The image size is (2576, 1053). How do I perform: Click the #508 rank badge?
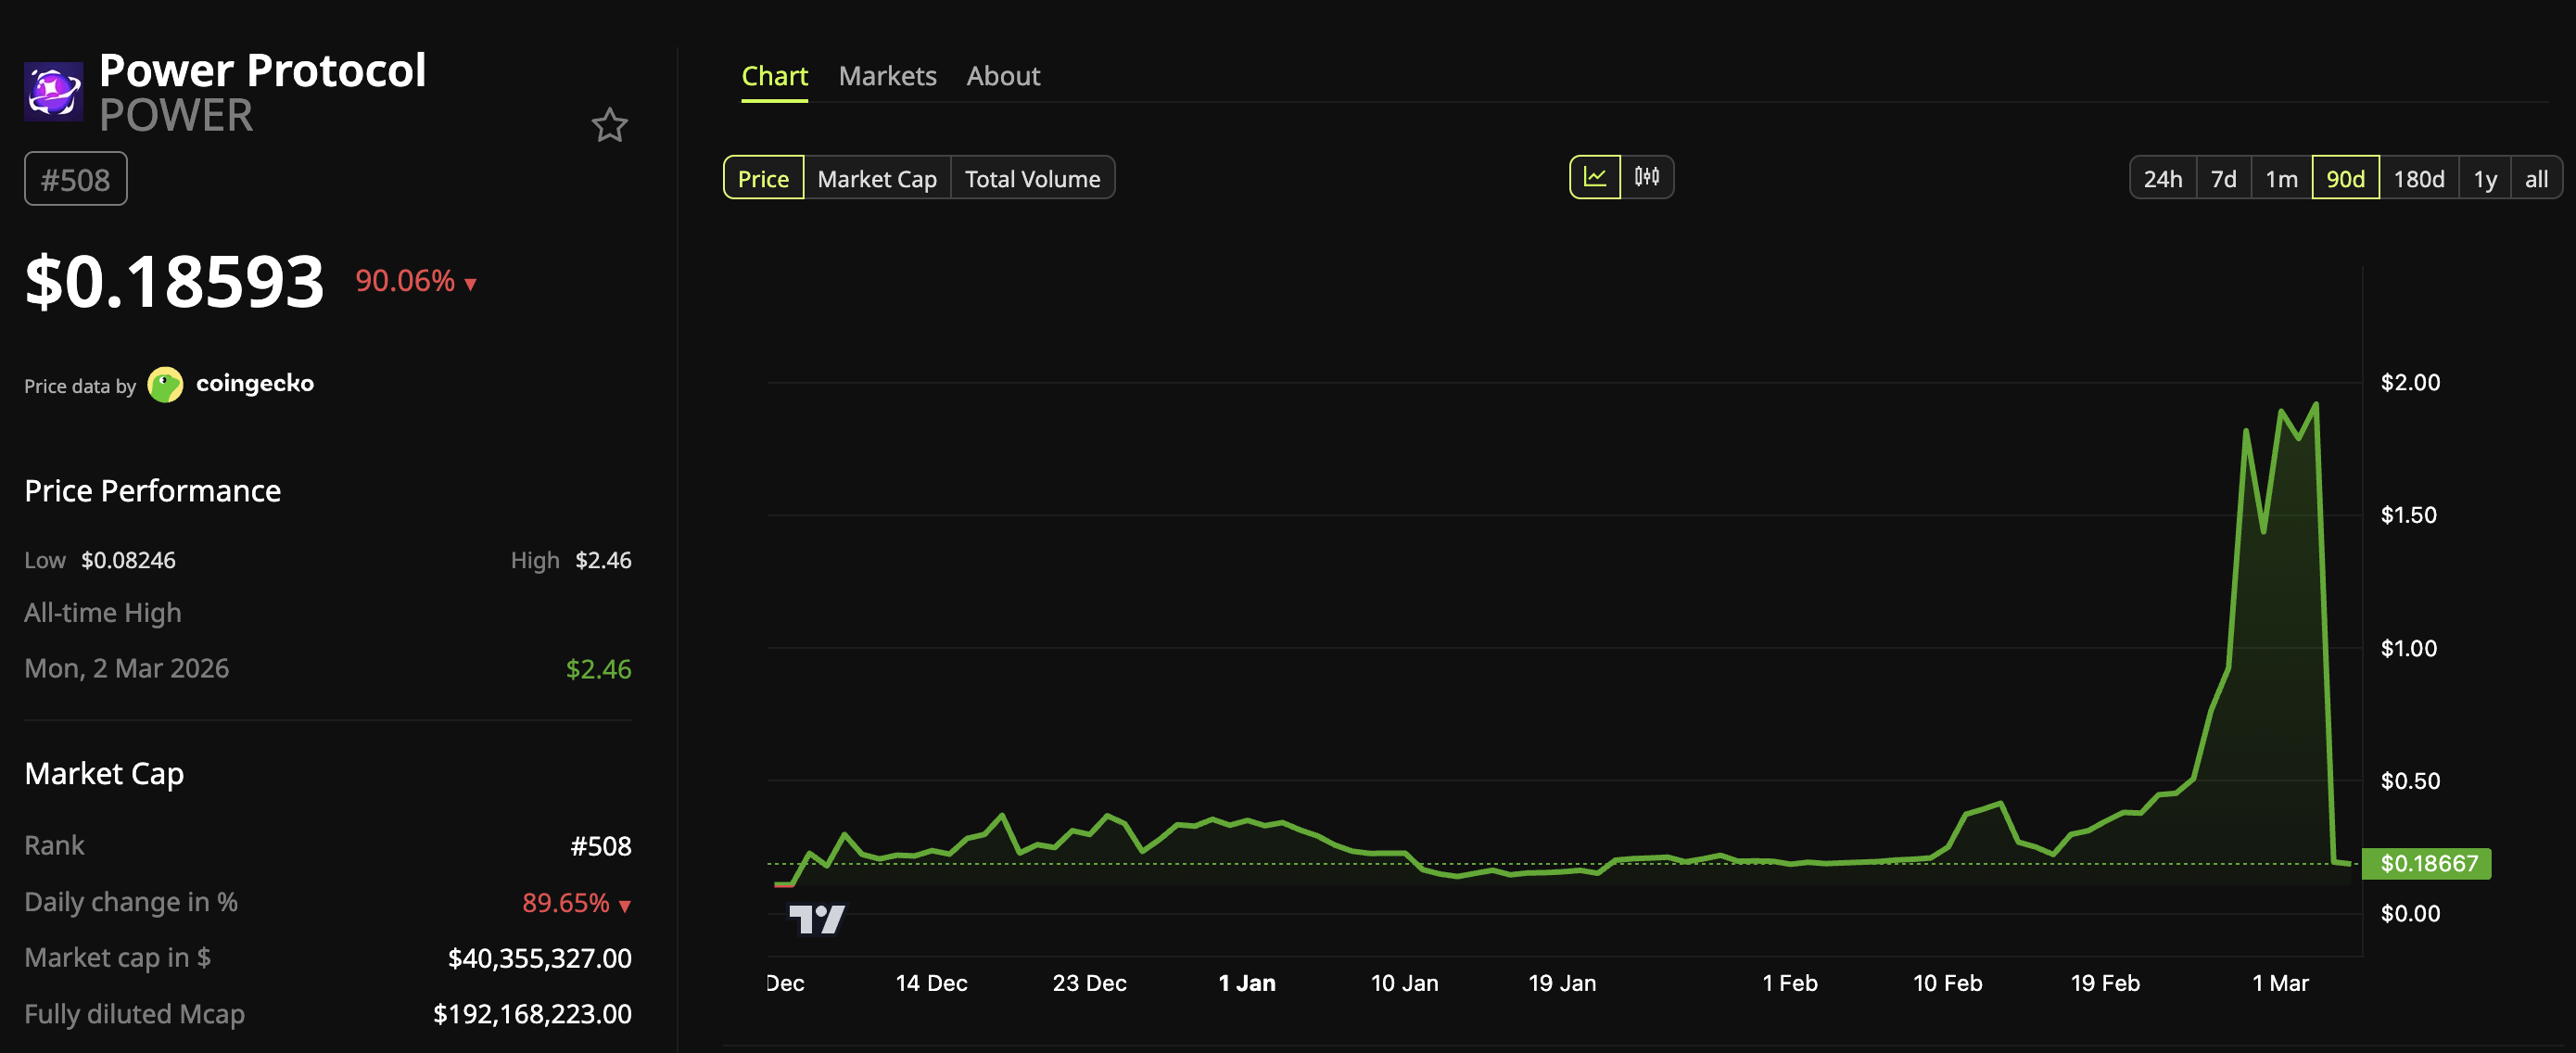pyautogui.click(x=76, y=179)
